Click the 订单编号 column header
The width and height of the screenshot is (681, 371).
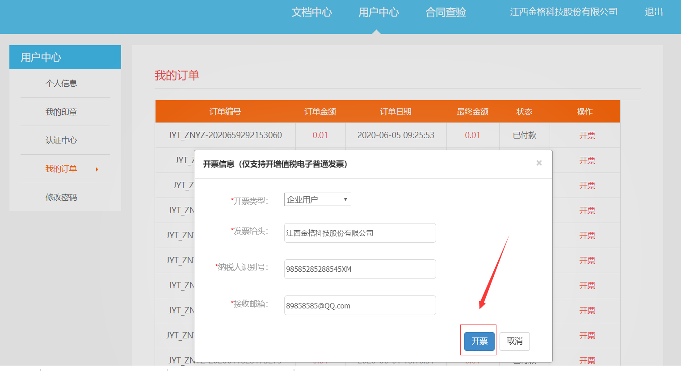(x=225, y=112)
